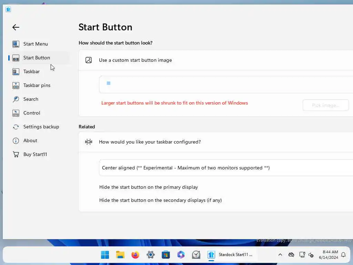Click the custom image picture icon

pos(89,60)
